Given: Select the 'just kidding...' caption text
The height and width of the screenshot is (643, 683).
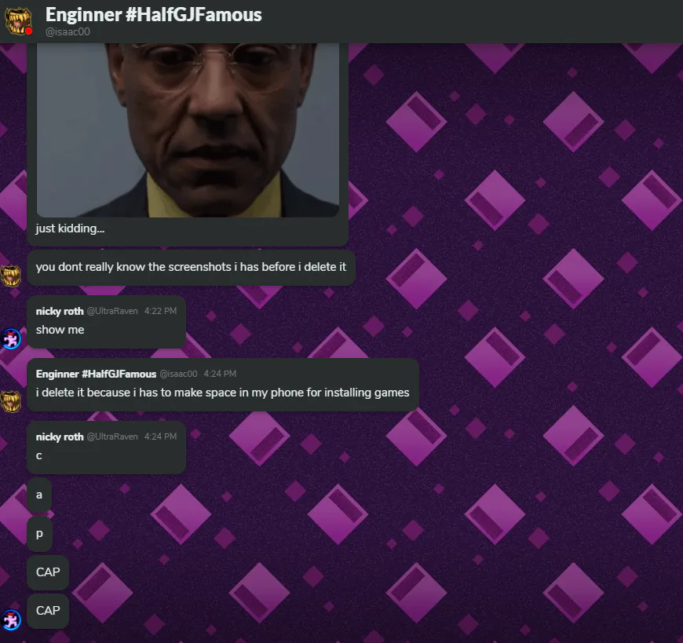Looking at the screenshot, I should pyautogui.click(x=70, y=228).
